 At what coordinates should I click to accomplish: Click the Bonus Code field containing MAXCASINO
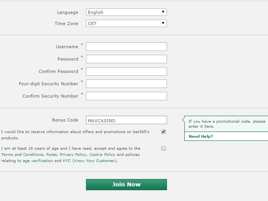pos(126,120)
